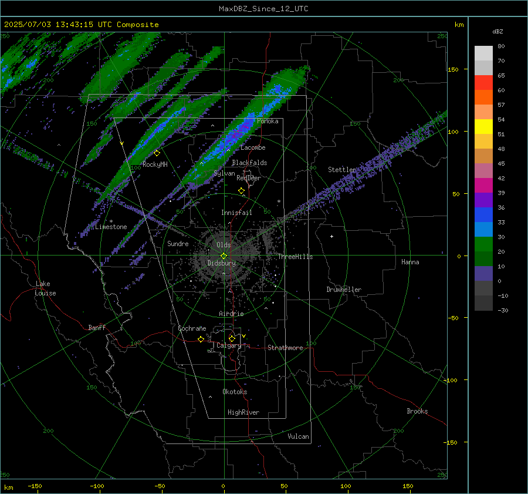Viewport: 528px width, 494px height.
Task: Click the Okotoks city label
Action: [x=235, y=392]
